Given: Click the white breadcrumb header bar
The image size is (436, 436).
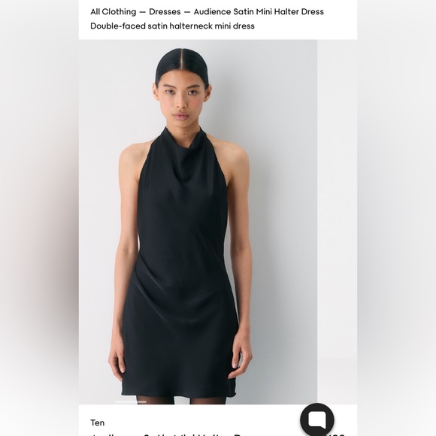Looking at the screenshot, I should (x=218, y=20).
